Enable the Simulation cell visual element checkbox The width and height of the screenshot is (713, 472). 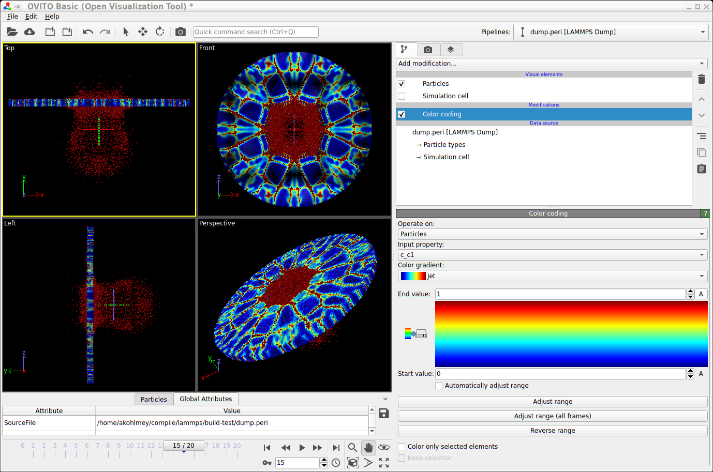click(402, 96)
